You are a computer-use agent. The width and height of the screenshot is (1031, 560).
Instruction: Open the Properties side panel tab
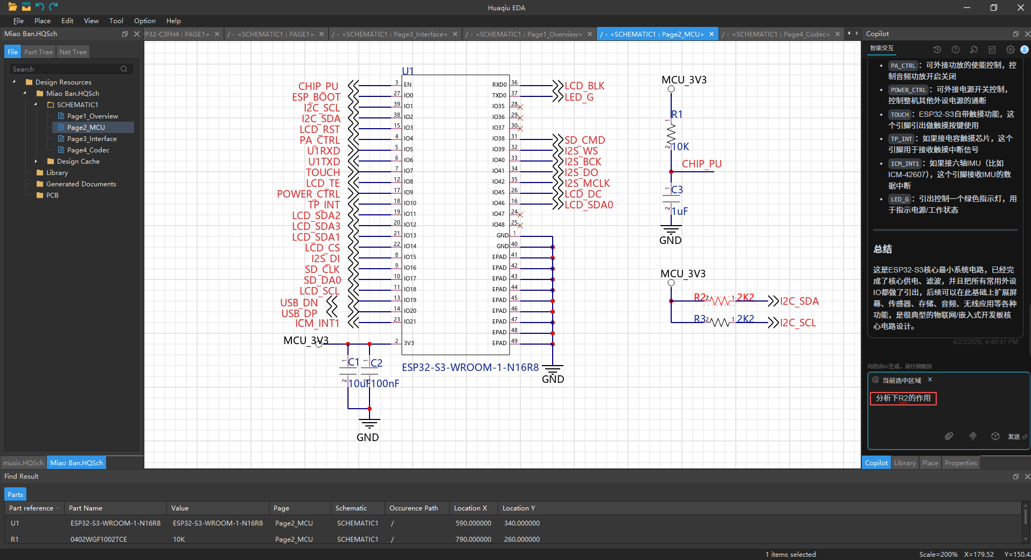coord(960,463)
